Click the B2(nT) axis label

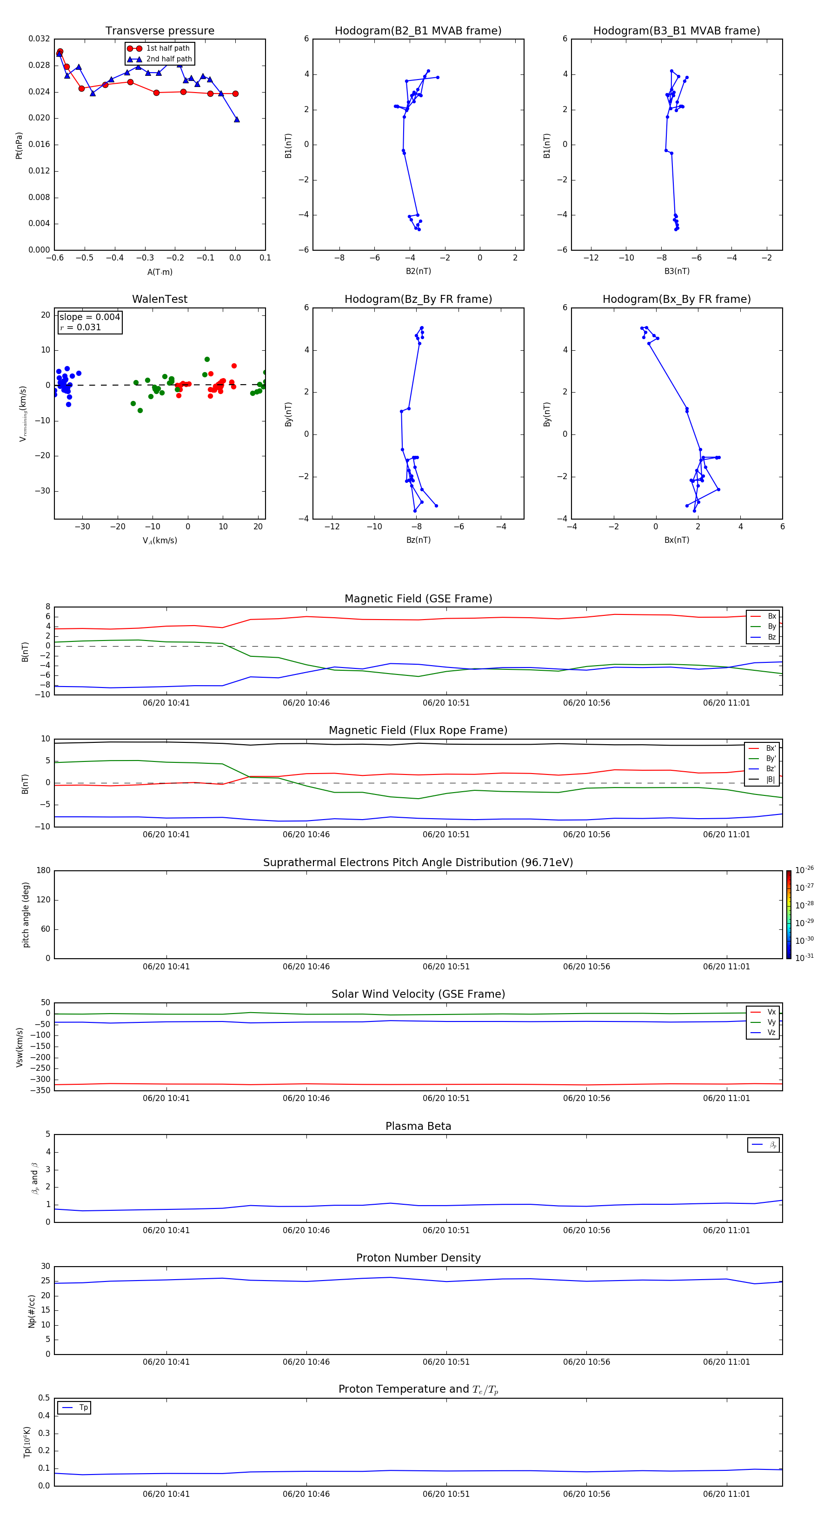[x=418, y=271]
